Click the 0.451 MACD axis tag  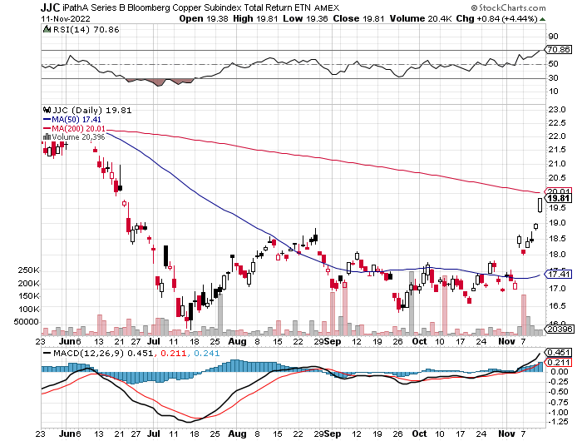[x=559, y=352]
